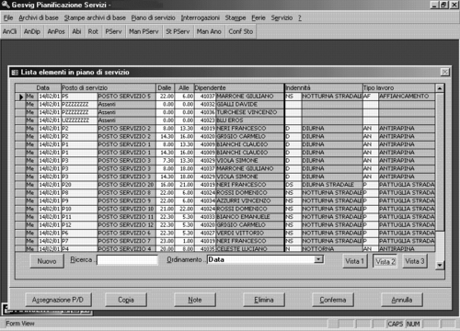Click the Conf Sto toolbar button

pyautogui.click(x=241, y=31)
